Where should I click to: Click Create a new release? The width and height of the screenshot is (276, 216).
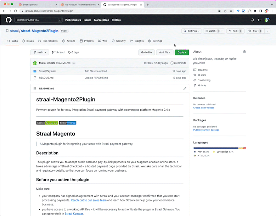pos(204,108)
